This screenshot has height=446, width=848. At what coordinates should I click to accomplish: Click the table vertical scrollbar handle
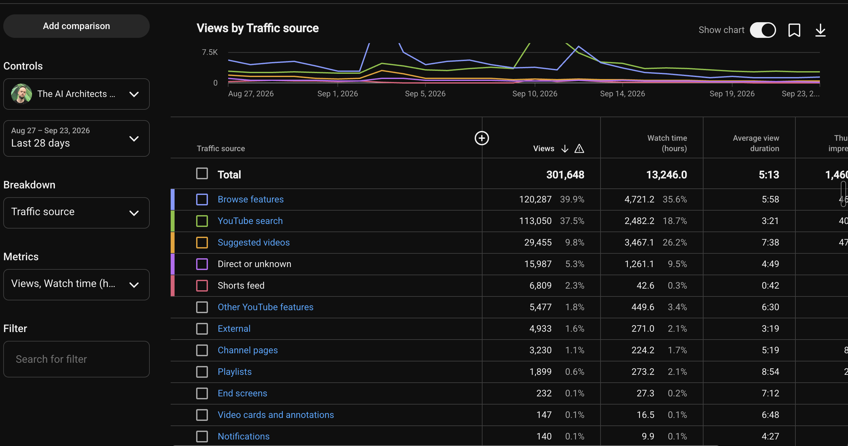coord(843,194)
